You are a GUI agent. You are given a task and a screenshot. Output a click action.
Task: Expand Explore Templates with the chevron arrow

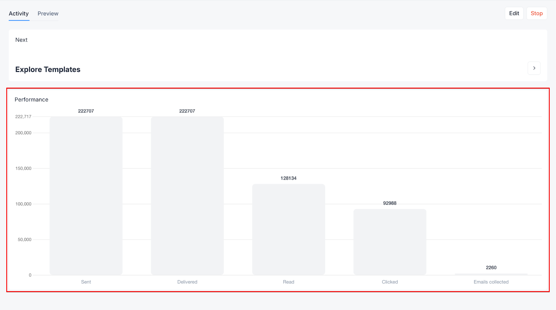coord(534,68)
